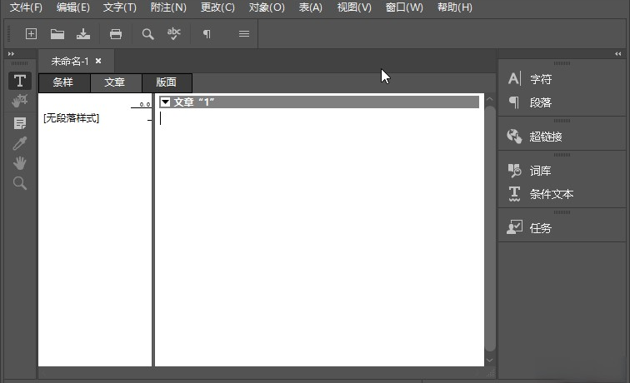Click the Open folder icon
Viewport: 630px width, 383px height.
point(57,34)
